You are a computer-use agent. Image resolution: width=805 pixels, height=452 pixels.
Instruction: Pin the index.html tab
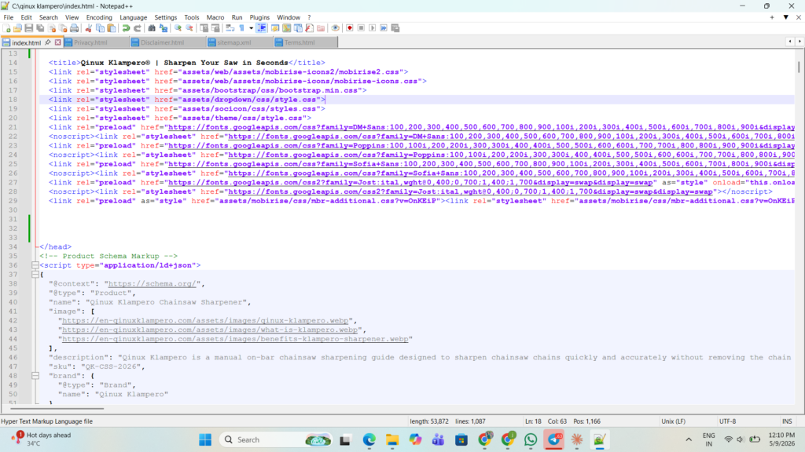pyautogui.click(x=48, y=42)
